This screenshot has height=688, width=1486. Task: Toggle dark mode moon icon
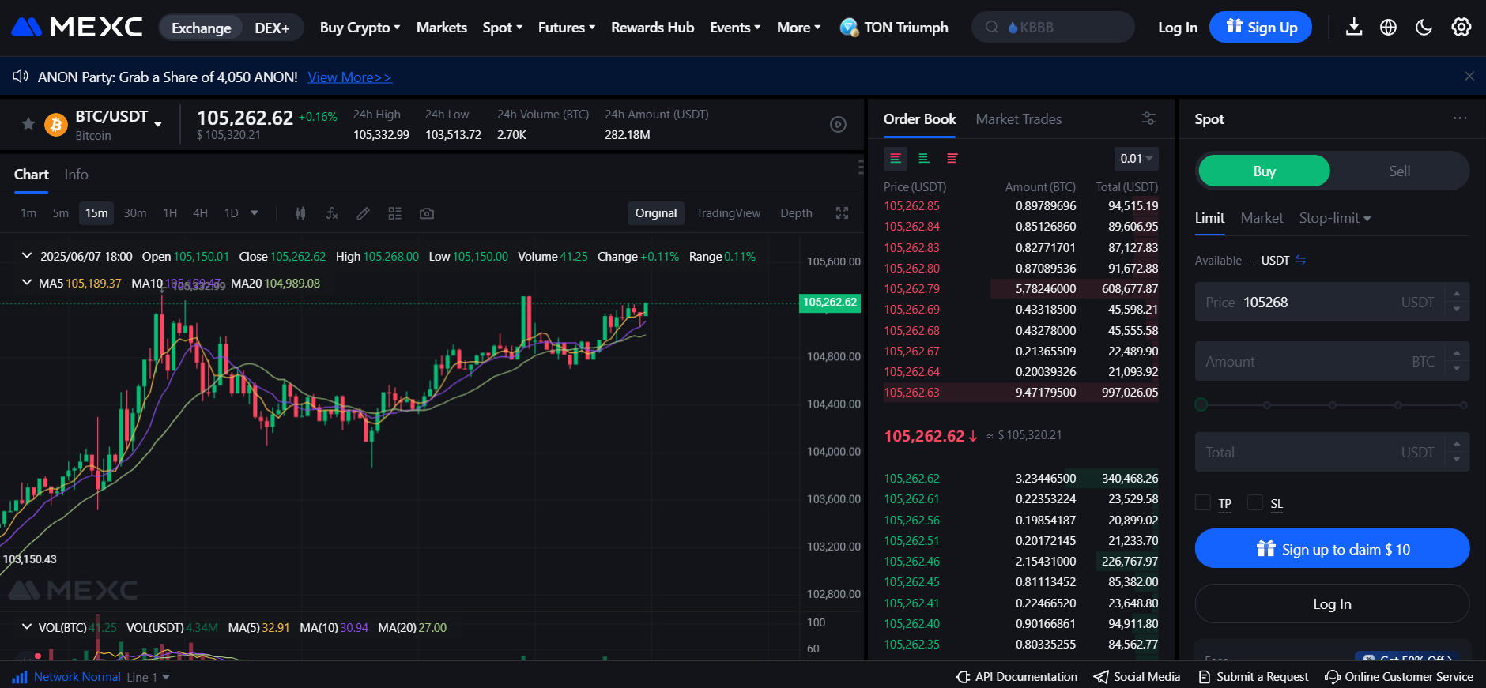[x=1424, y=28]
